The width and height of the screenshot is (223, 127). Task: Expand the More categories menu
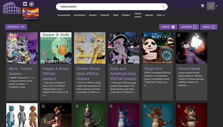[x=161, y=15]
